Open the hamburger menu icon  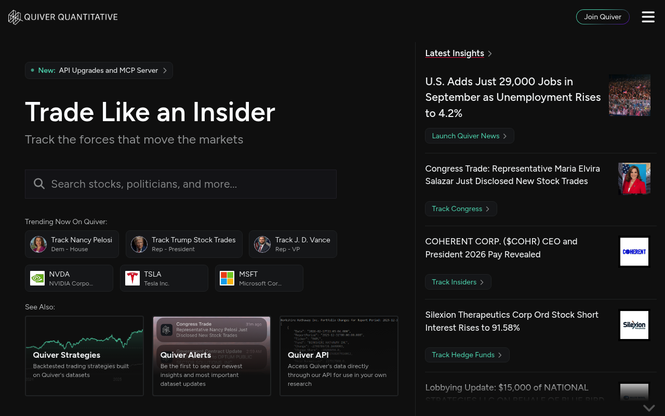point(648,17)
